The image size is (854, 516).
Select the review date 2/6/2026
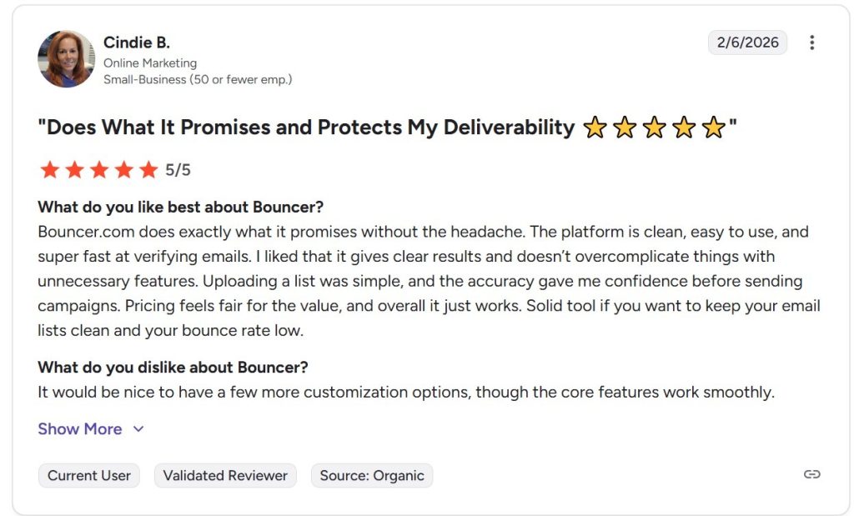747,42
